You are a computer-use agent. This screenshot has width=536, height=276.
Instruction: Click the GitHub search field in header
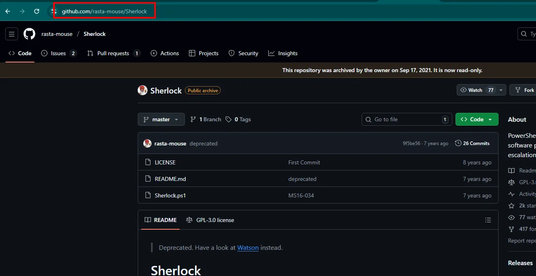pos(527,34)
